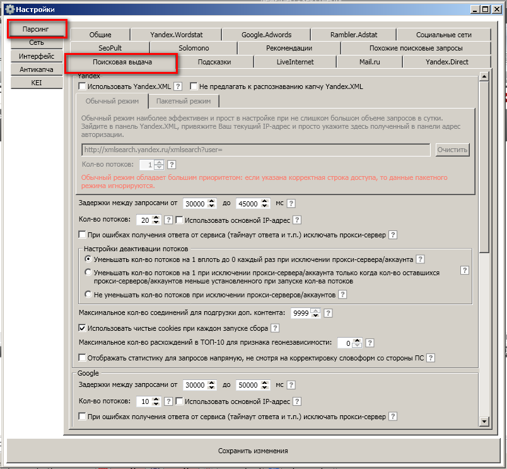Click help icon for Отображать статистику option
Screen dimensions: 507x469
pos(430,358)
